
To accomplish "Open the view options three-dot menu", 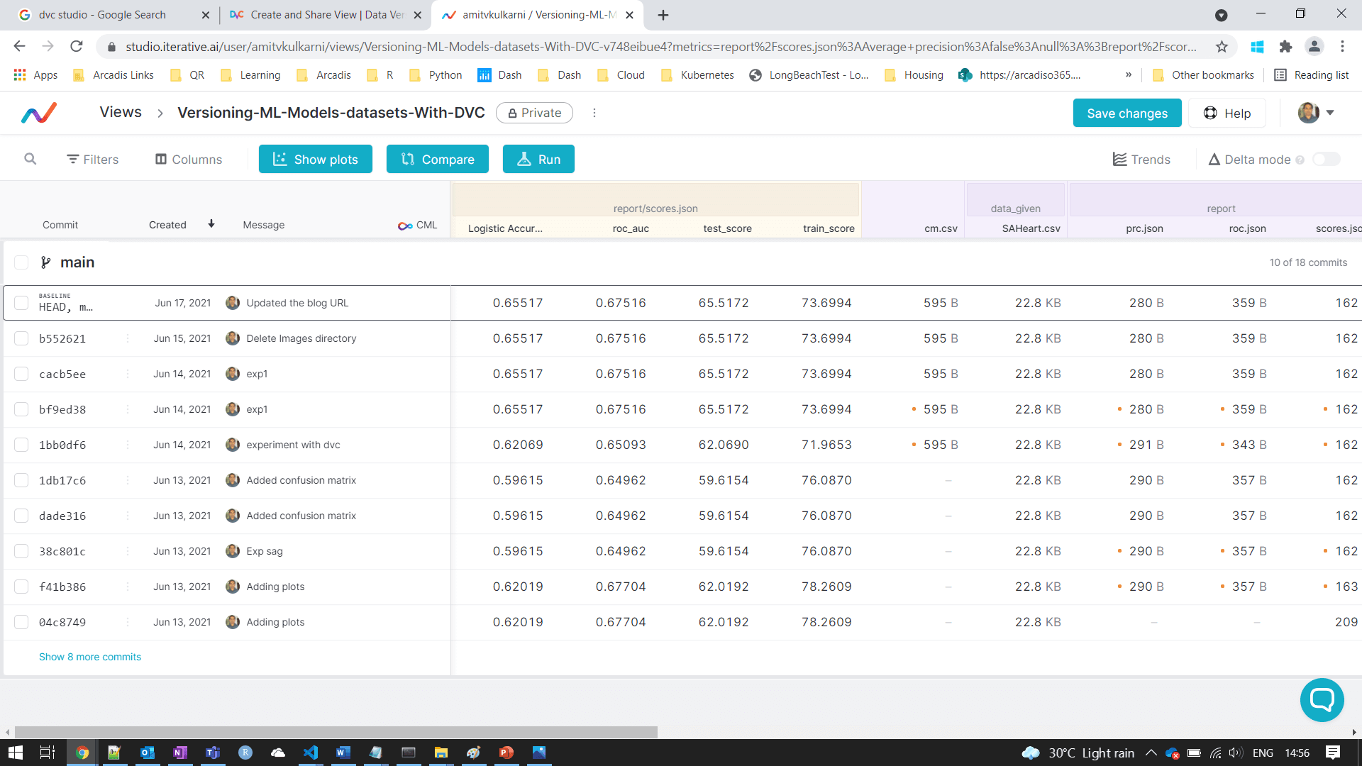I will coord(594,113).
